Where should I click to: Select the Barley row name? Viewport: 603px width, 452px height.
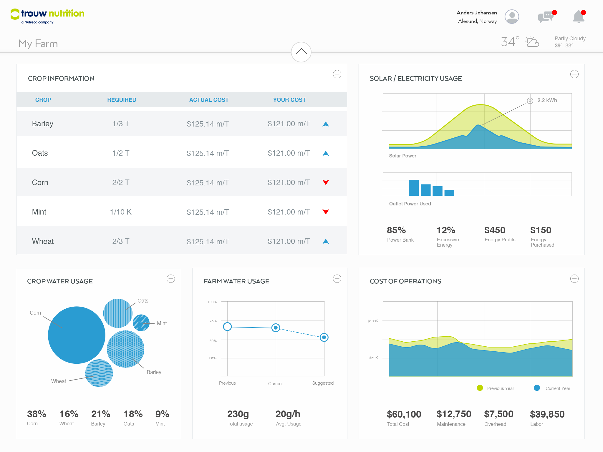[x=43, y=124]
